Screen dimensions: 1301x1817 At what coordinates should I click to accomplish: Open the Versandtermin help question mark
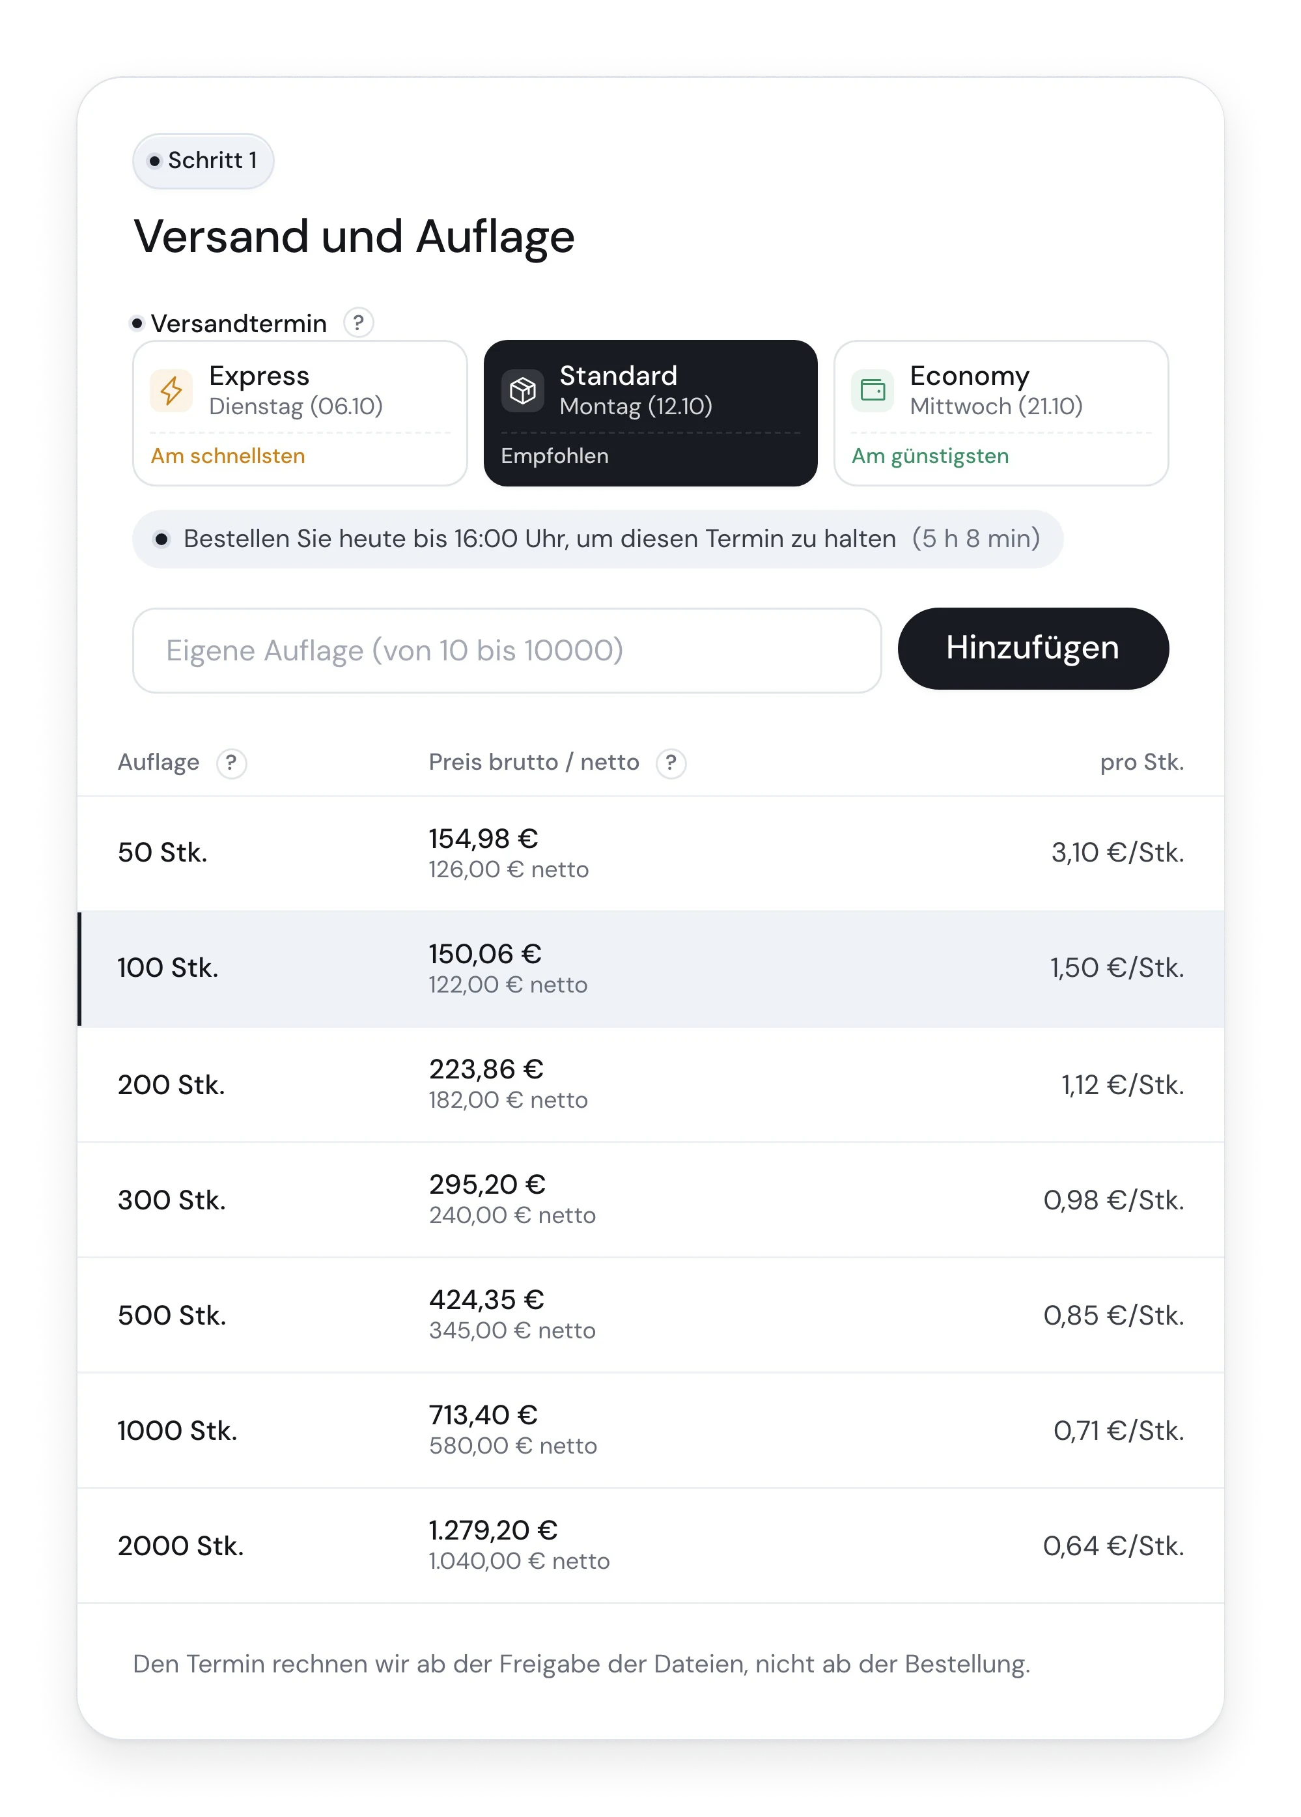tap(358, 323)
